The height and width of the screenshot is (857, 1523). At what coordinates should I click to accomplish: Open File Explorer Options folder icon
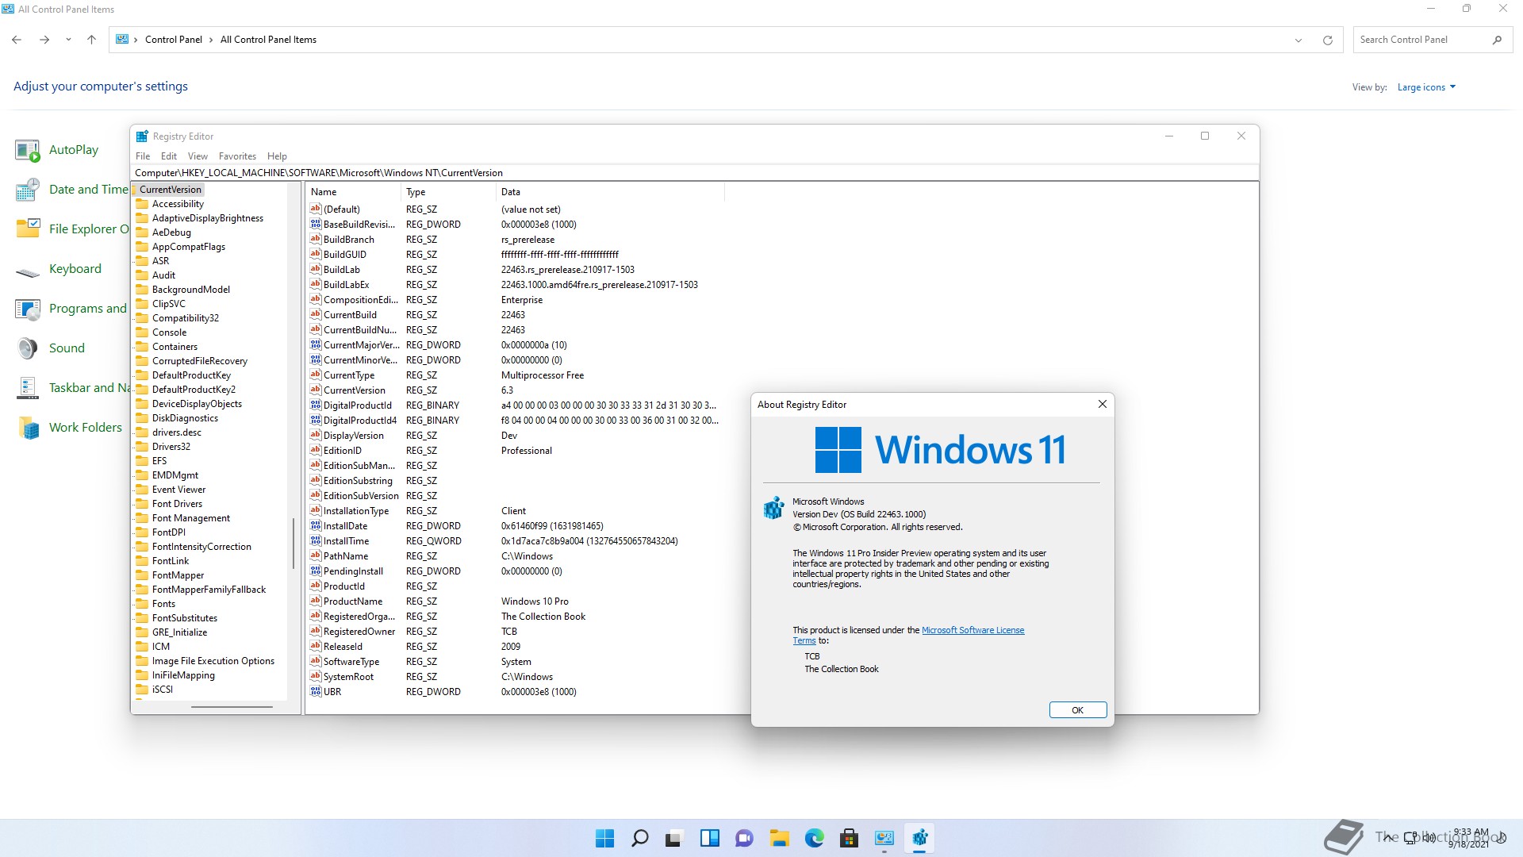27,229
